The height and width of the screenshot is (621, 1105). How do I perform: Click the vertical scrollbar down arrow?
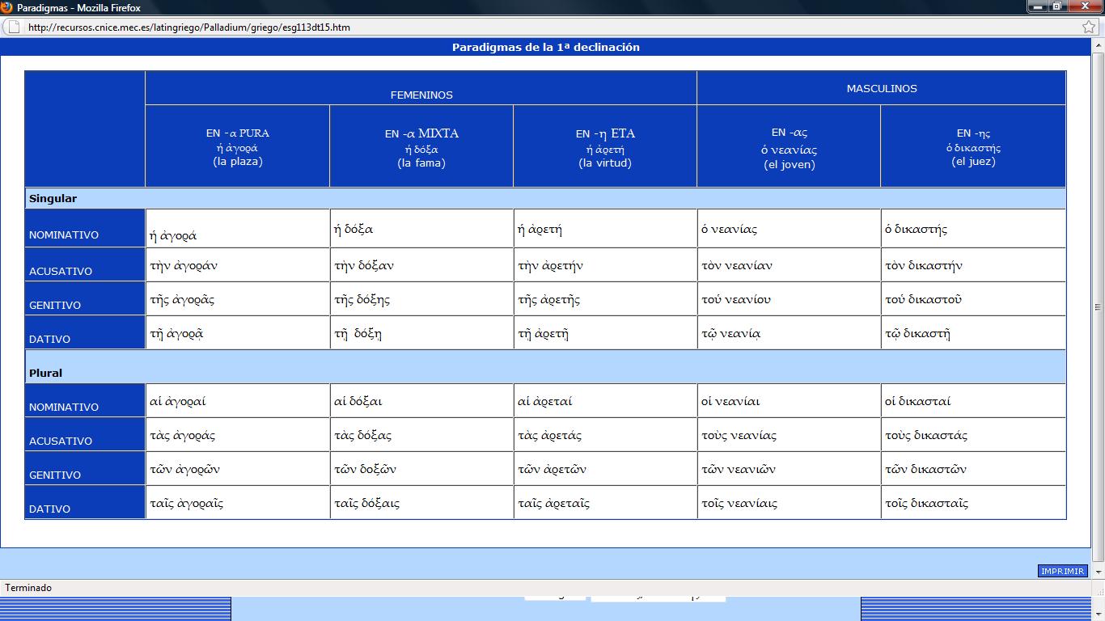click(x=1099, y=573)
